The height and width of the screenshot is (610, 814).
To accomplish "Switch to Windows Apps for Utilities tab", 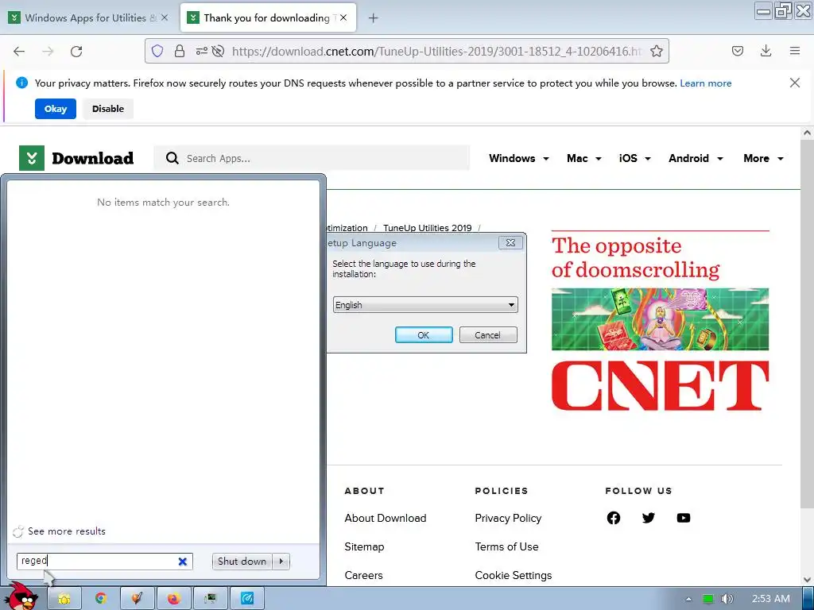I will [86, 17].
